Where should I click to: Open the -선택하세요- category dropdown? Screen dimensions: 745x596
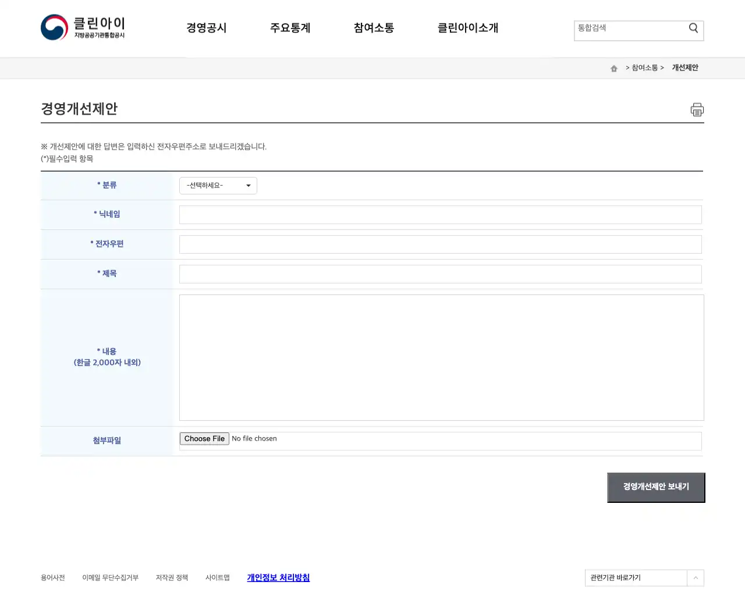[x=218, y=185]
